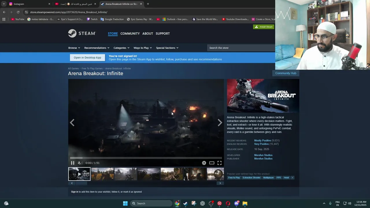Click the video progress bar
The width and height of the screenshot is (370, 208).
(x=146, y=158)
